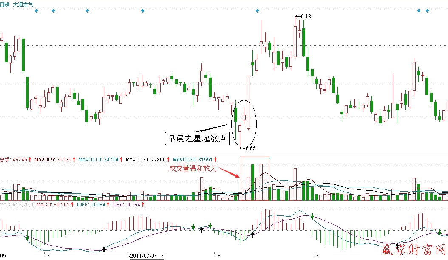This screenshot has width=448, height=260.
Task: Click the red box around the volume bars
Action: 255,178
